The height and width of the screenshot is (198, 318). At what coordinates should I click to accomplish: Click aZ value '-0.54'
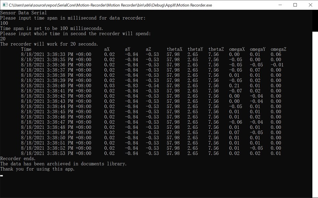tap(152, 86)
